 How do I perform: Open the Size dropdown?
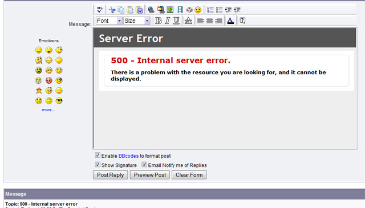tap(137, 21)
